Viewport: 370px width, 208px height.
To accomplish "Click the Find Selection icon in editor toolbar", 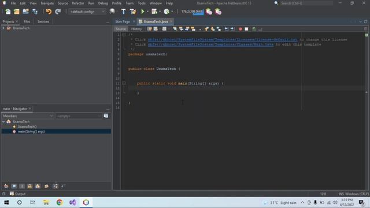I will coord(175,29).
